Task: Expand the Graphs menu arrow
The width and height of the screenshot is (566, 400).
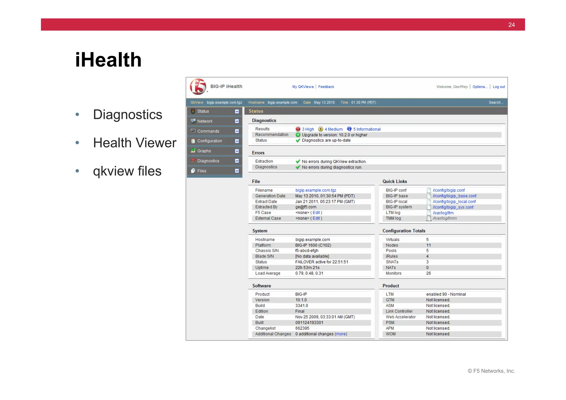Action: (237, 151)
